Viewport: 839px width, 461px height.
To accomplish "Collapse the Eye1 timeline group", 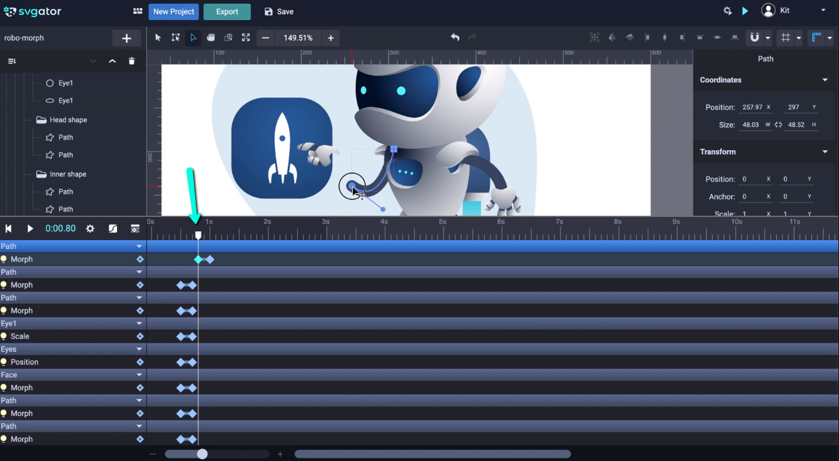I will [140, 323].
